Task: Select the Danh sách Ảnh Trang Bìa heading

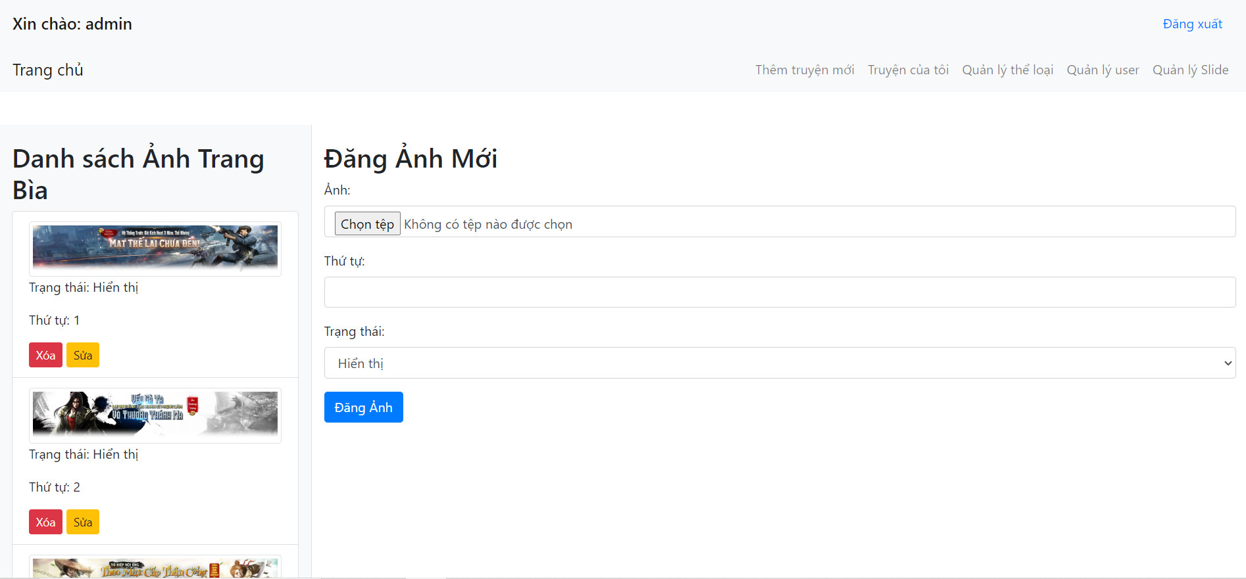Action: 138,174
